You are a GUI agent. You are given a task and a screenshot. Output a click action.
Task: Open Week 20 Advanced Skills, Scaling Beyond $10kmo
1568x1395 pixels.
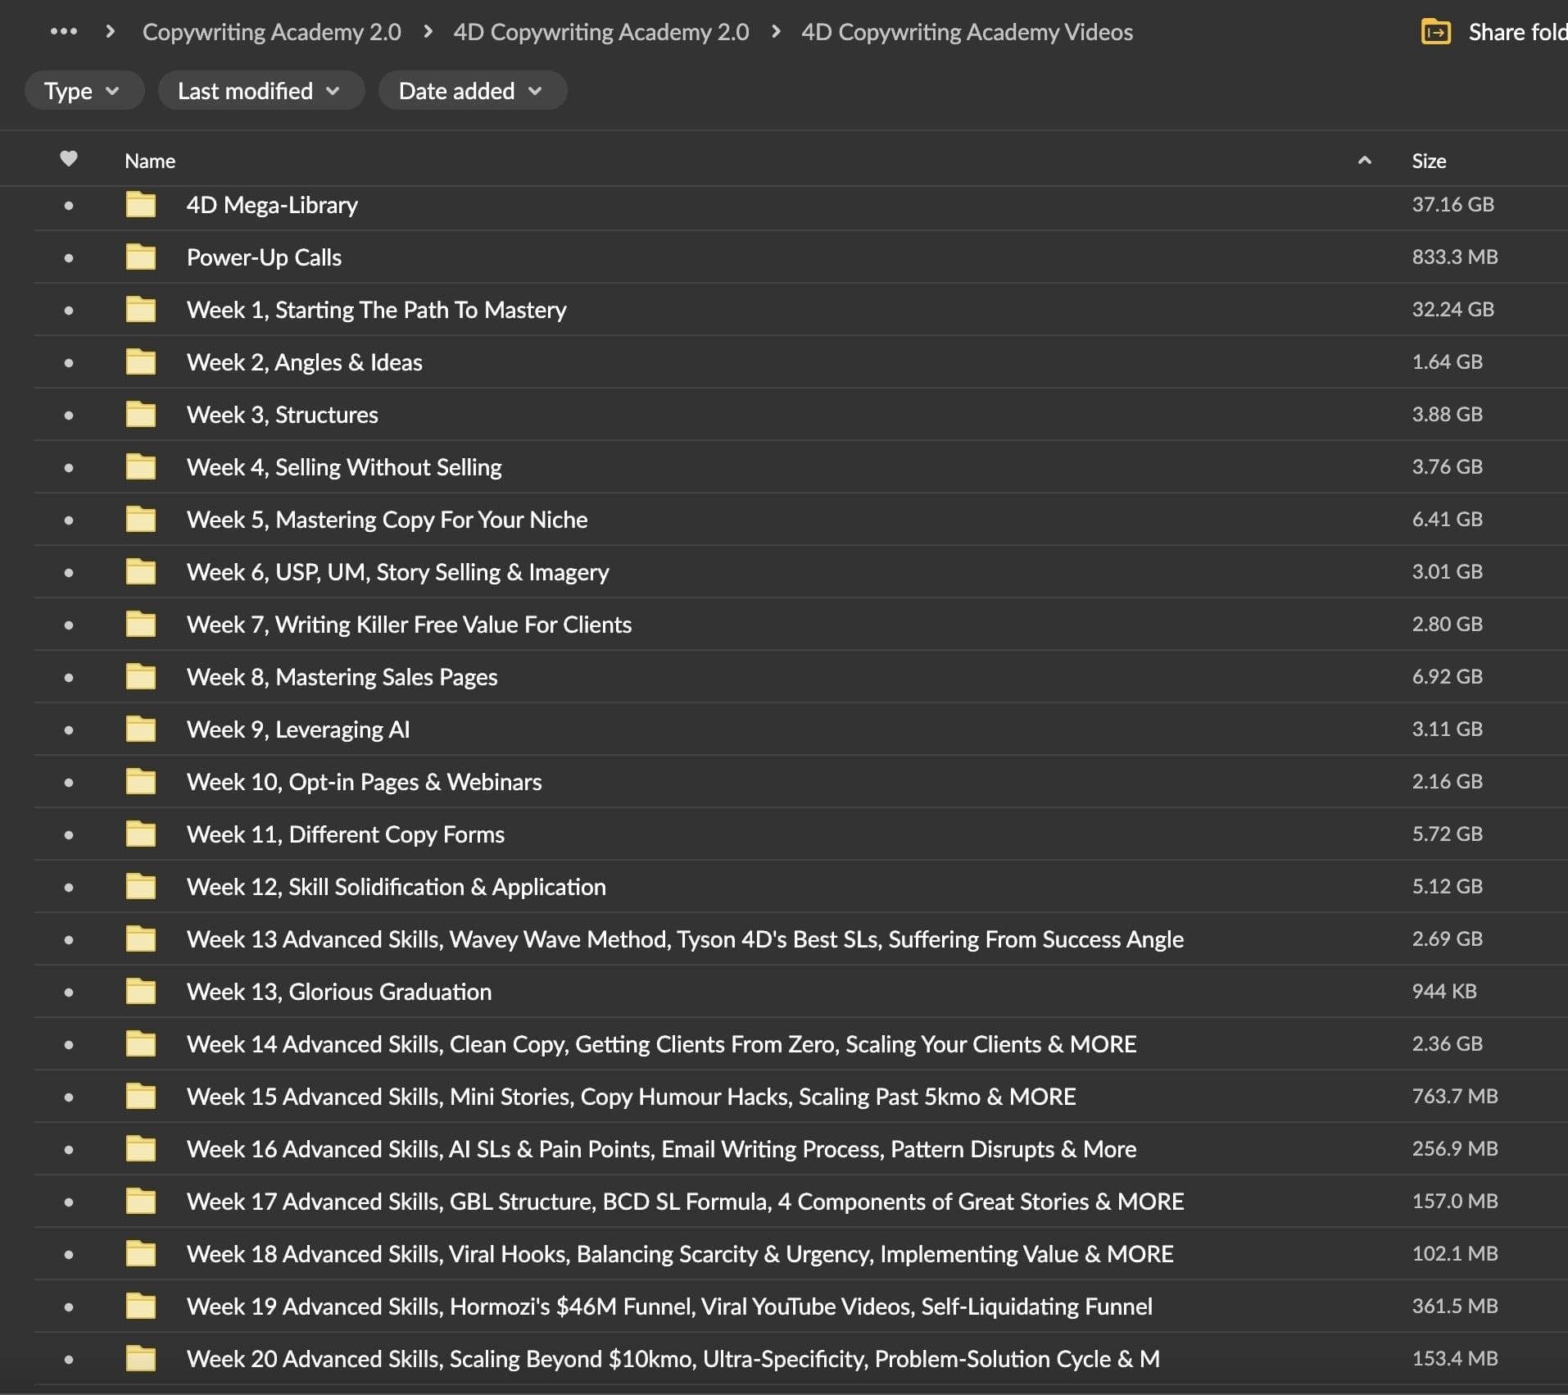pyautogui.click(x=673, y=1359)
